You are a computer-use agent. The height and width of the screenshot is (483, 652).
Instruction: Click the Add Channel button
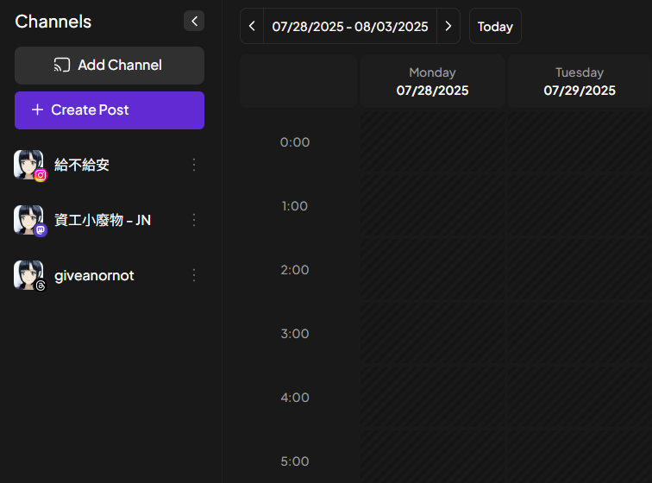point(110,66)
